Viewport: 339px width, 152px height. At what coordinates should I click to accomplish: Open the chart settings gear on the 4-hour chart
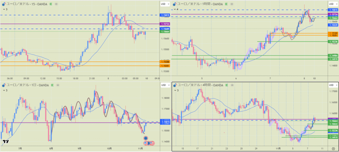tap(333, 149)
